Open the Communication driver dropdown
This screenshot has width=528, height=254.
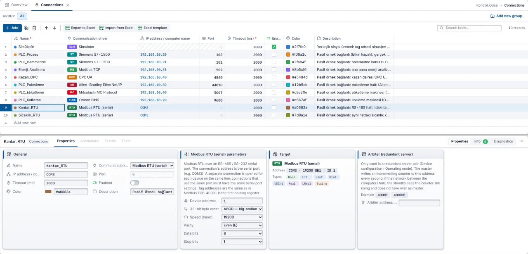[152, 166]
